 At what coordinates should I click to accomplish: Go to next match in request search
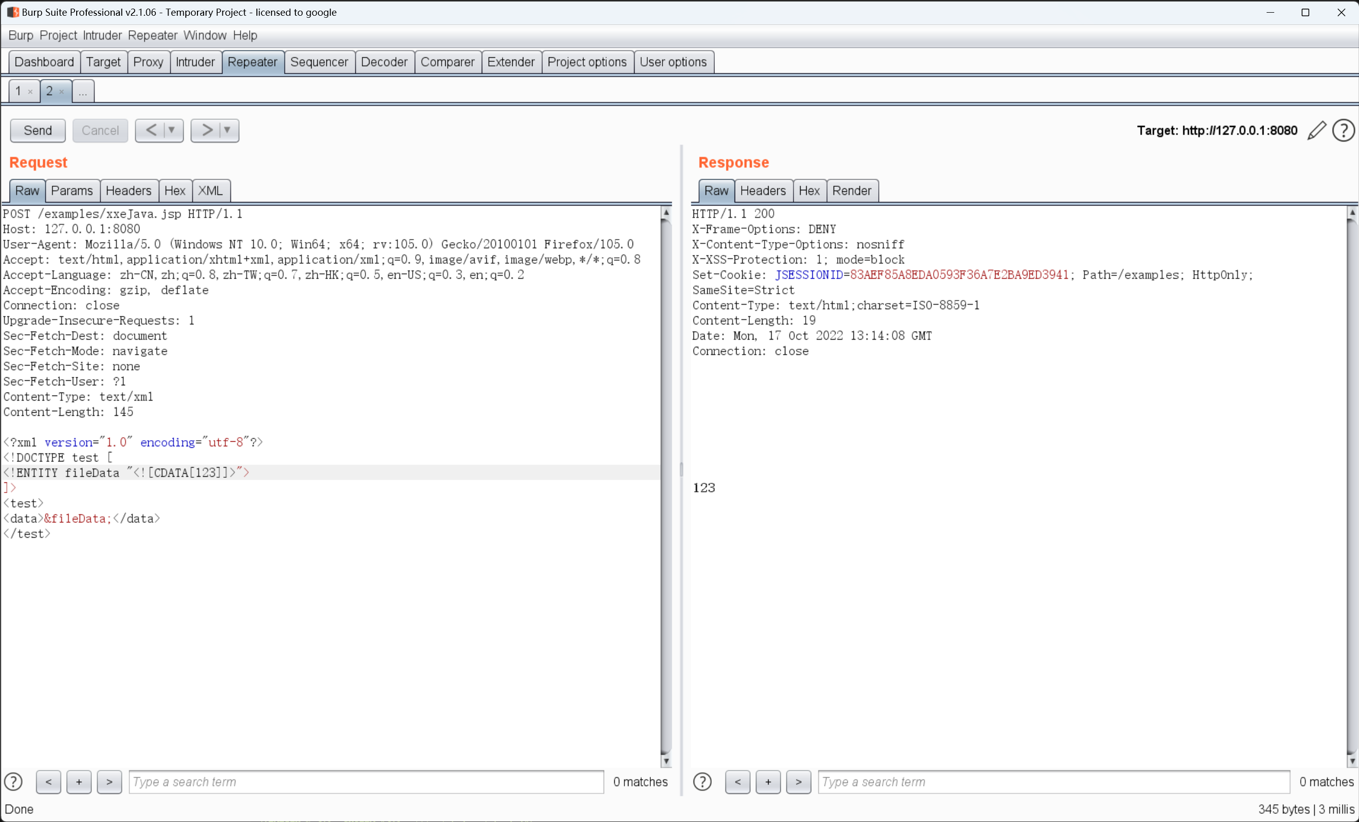click(x=109, y=782)
